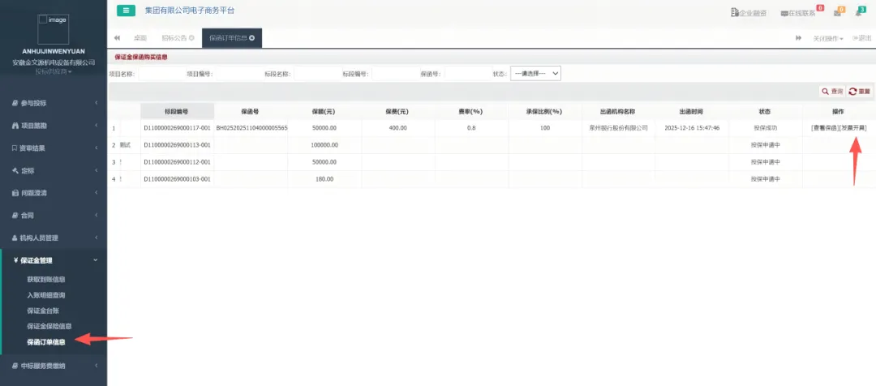Open 保证金台账 submenu item
Screen dimensions: 876x386
[42, 311]
